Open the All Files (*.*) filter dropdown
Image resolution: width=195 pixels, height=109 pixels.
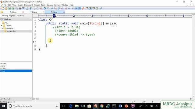(x=16, y=99)
